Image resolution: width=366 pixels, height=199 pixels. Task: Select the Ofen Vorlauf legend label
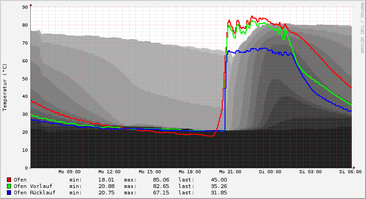coord(33,186)
